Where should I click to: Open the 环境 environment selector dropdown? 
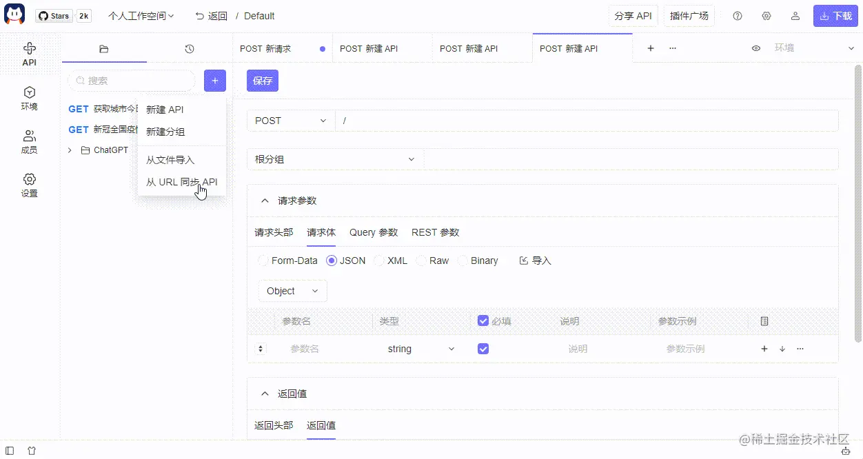click(814, 48)
